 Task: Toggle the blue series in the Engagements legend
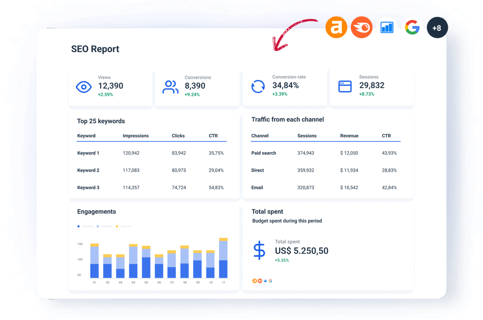point(78,226)
